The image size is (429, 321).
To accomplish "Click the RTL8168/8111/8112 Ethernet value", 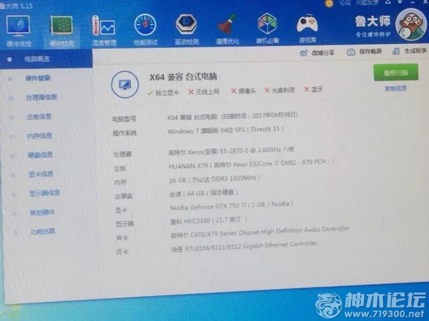I will tap(244, 246).
